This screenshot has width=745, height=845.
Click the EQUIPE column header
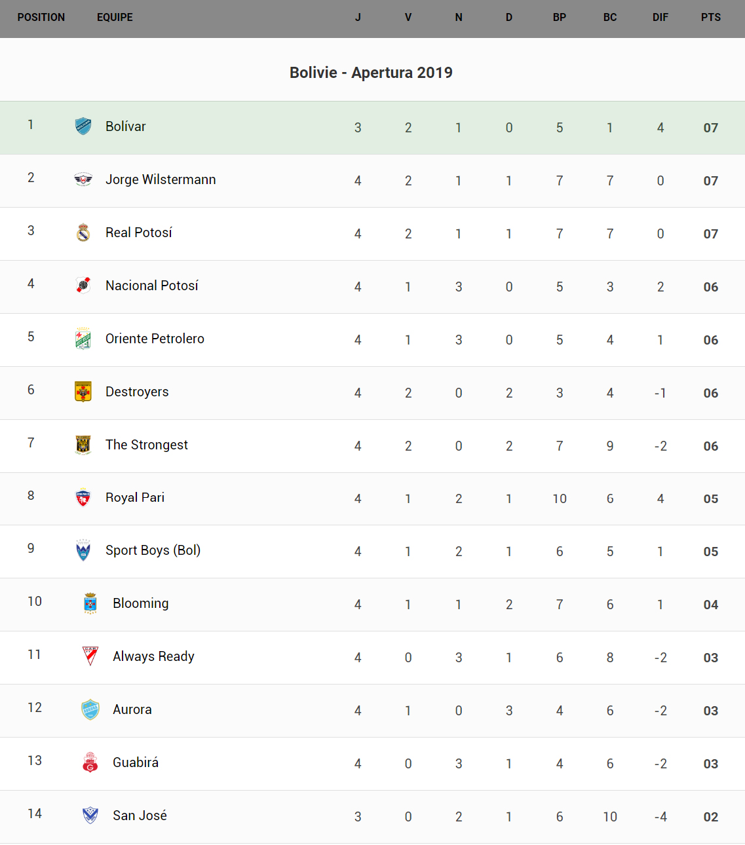coord(115,18)
